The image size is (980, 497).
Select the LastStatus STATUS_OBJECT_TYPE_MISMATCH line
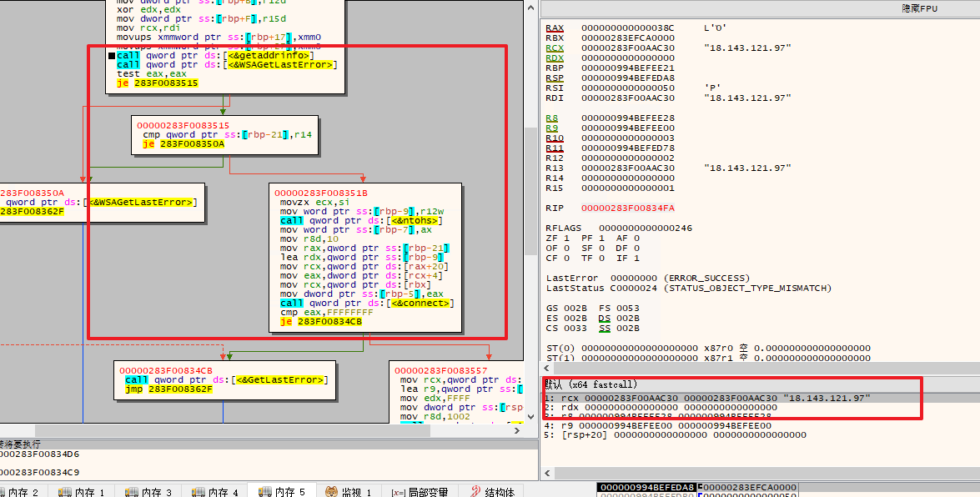(x=688, y=289)
